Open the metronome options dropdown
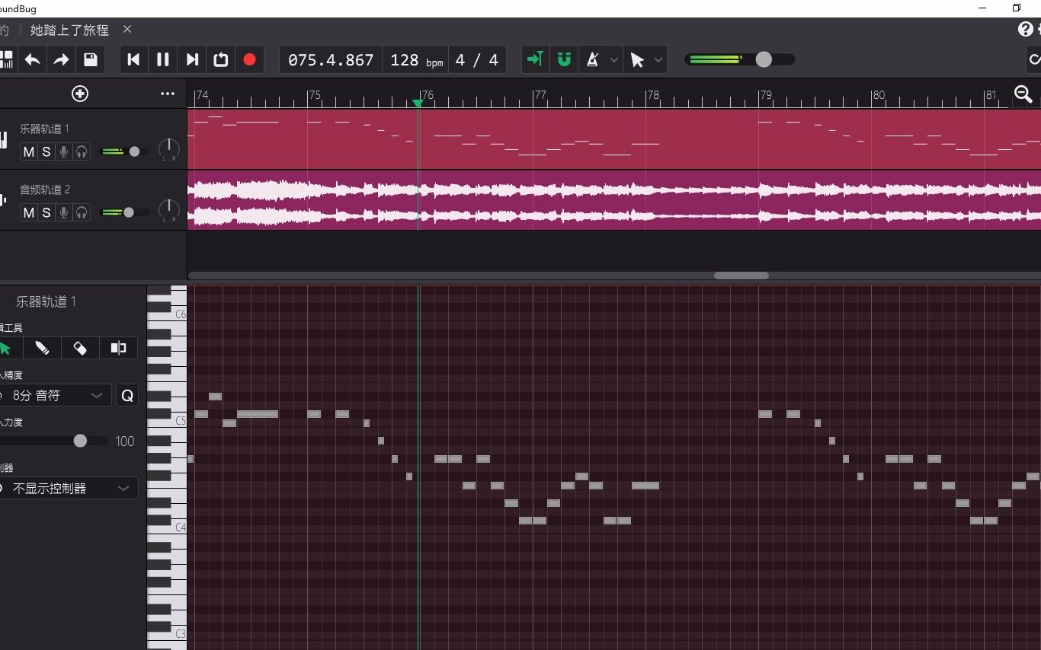Image resolution: width=1041 pixels, height=650 pixels. (613, 60)
